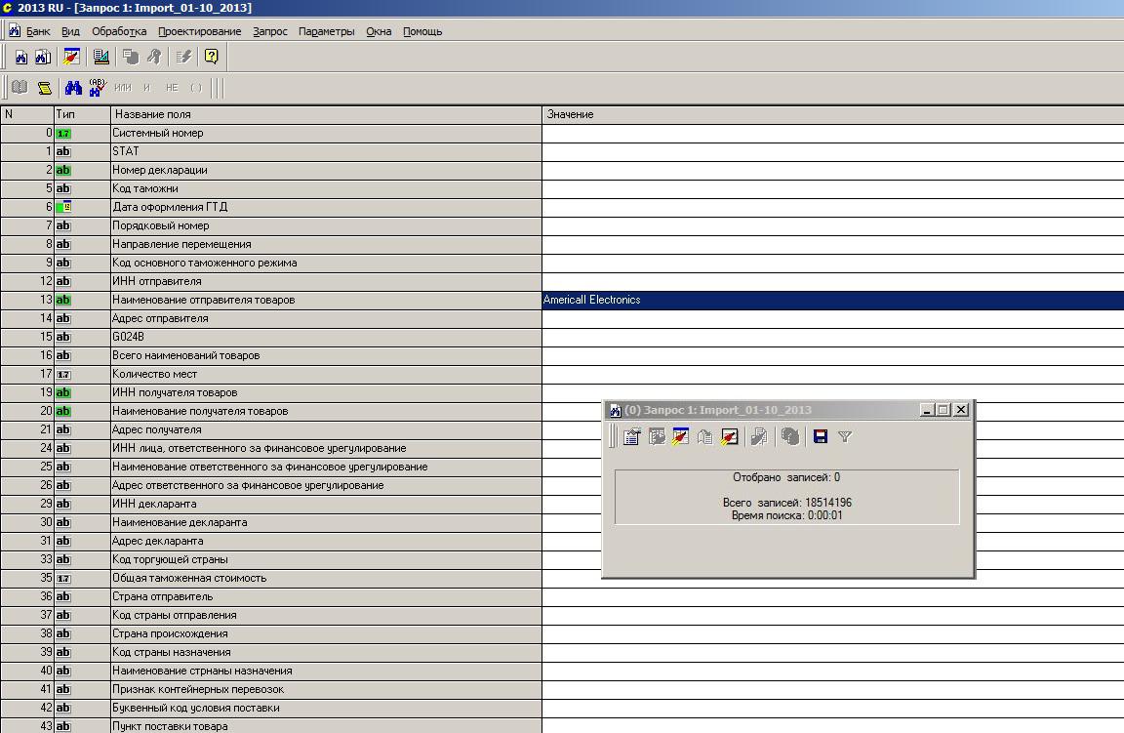Click the yellow scroll icon

tap(45, 88)
